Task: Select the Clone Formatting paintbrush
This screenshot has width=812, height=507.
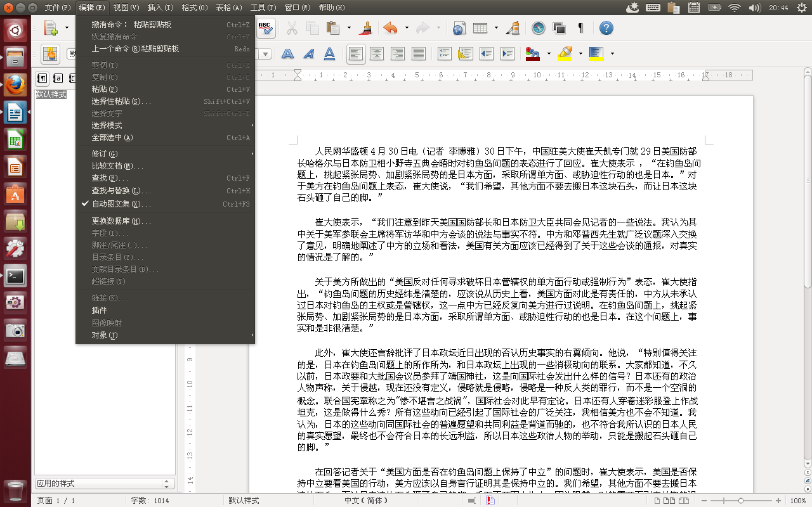Action: [365, 28]
